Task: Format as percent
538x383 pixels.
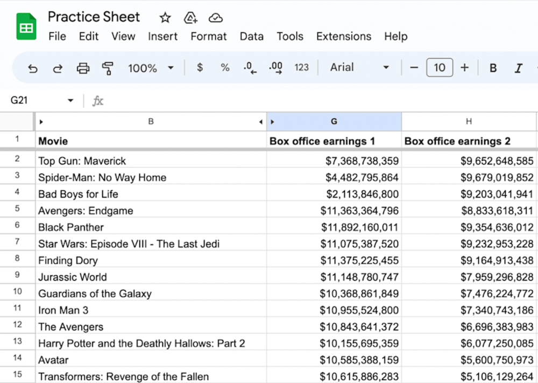Action: click(225, 67)
